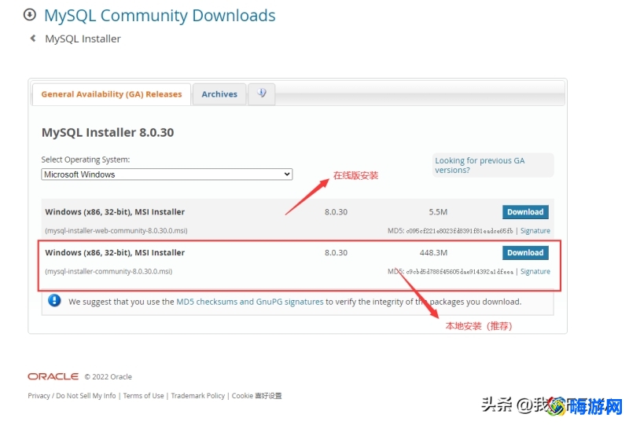This screenshot has height=425, width=629.
Task: Select mysql-installer-community-8.0.30.0.msi filename text
Action: pyautogui.click(x=109, y=272)
